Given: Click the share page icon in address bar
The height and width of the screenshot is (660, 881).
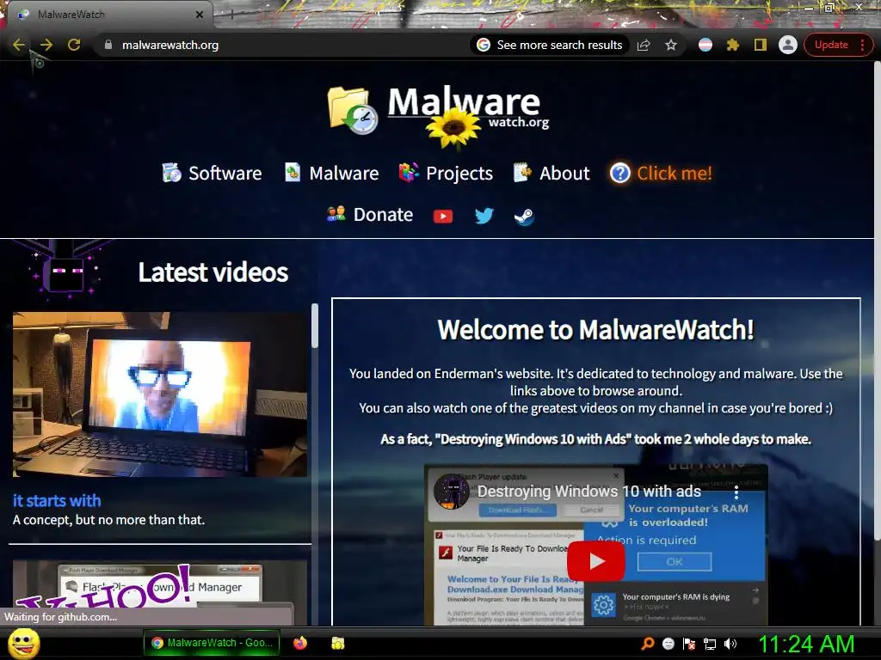Looking at the screenshot, I should coord(644,45).
